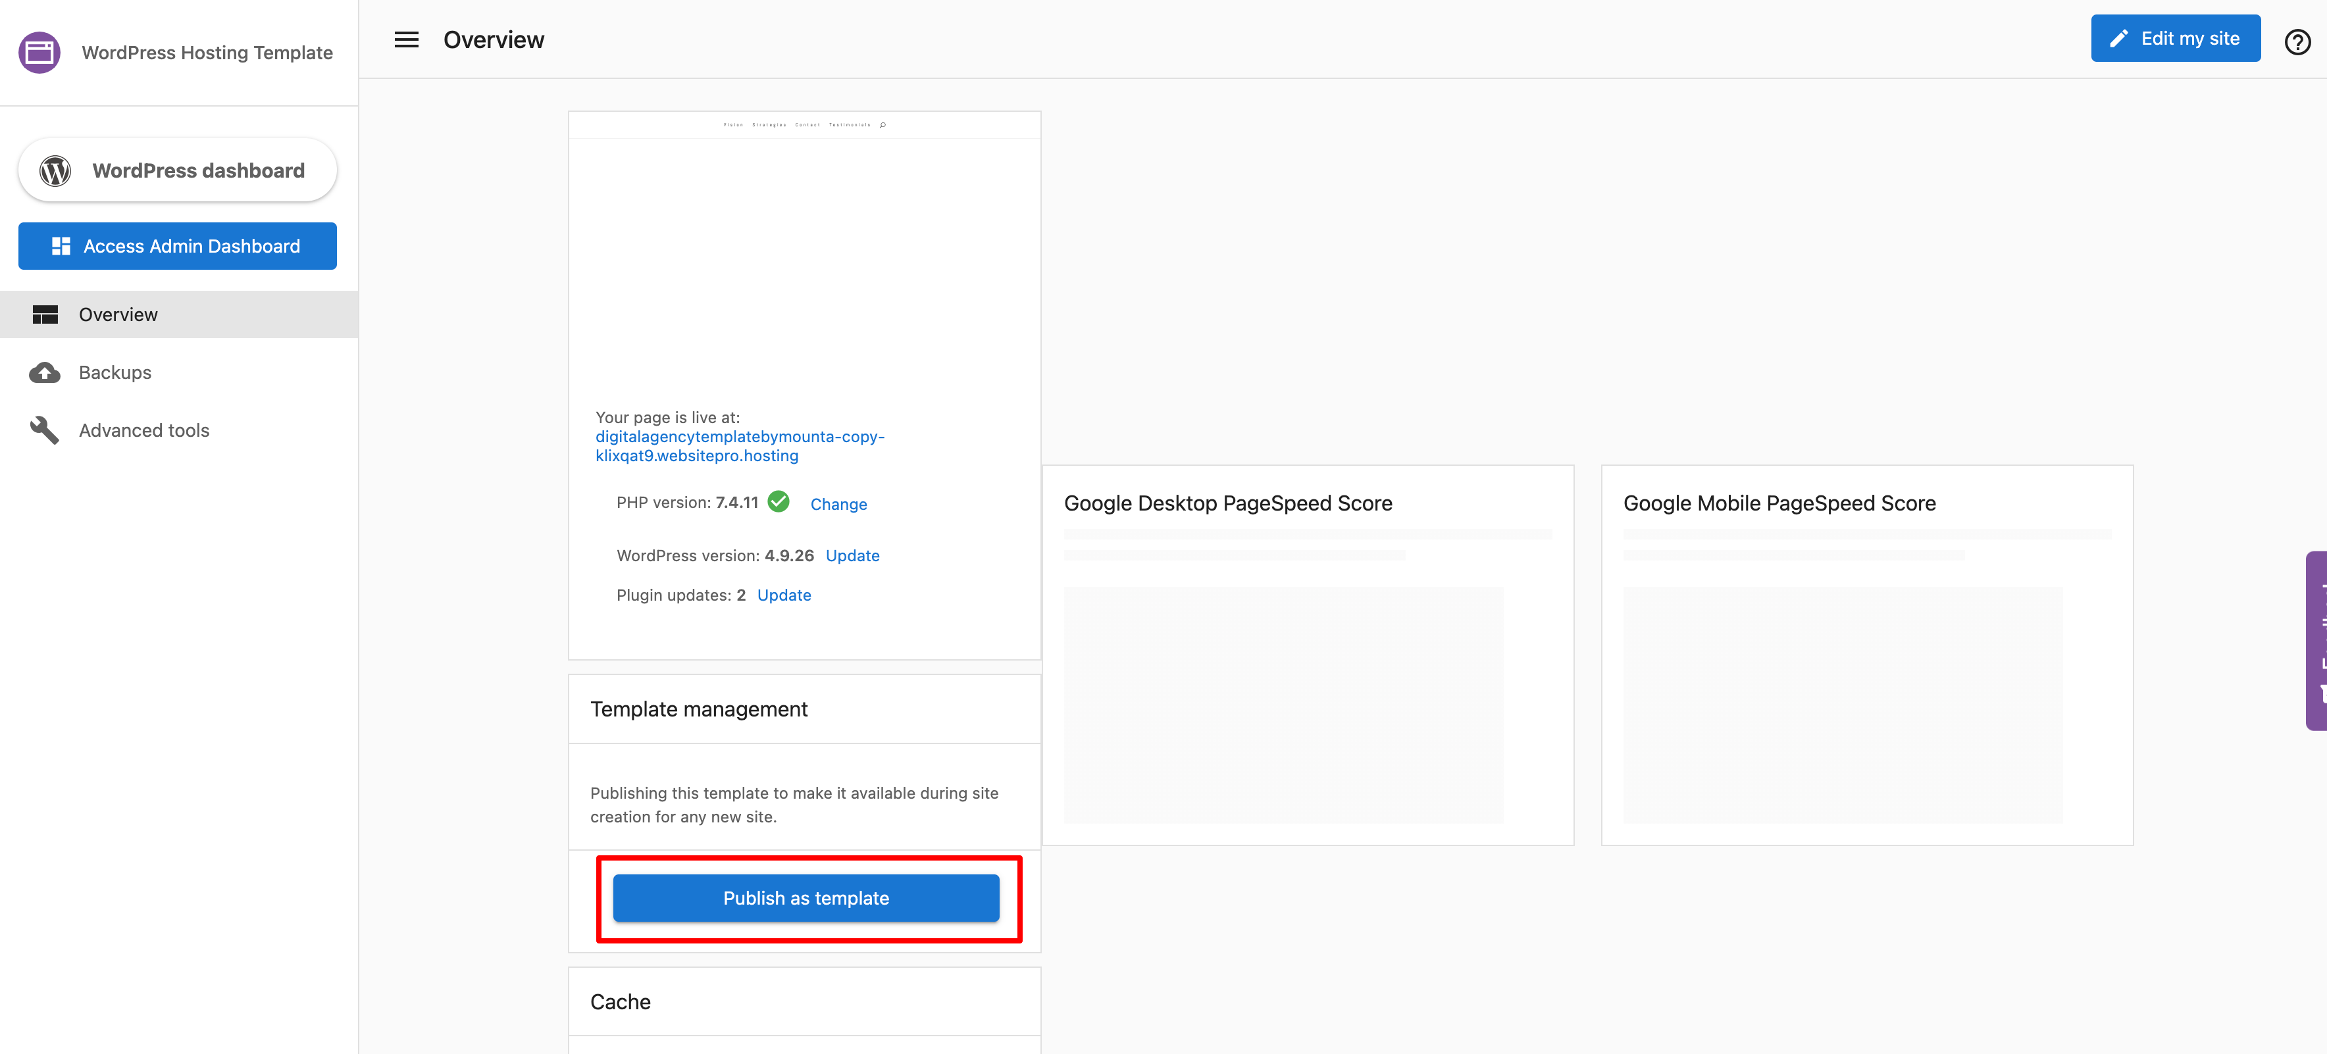Click the search magnifier in the site preview
The width and height of the screenshot is (2327, 1054).
pyautogui.click(x=882, y=124)
